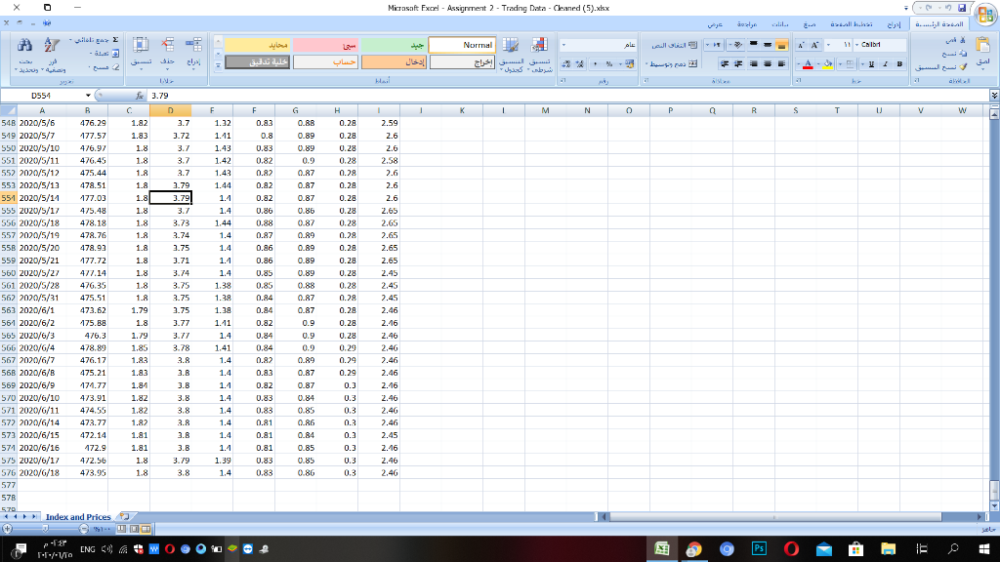
Task: Toggle center horizontal alignment
Action: click(768, 63)
